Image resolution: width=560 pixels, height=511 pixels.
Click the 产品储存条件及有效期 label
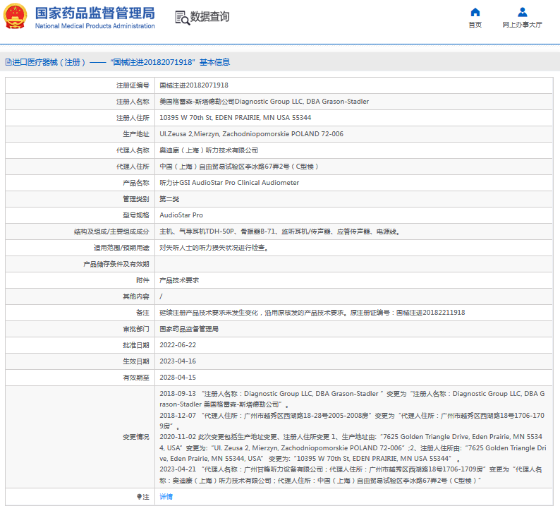[116, 264]
